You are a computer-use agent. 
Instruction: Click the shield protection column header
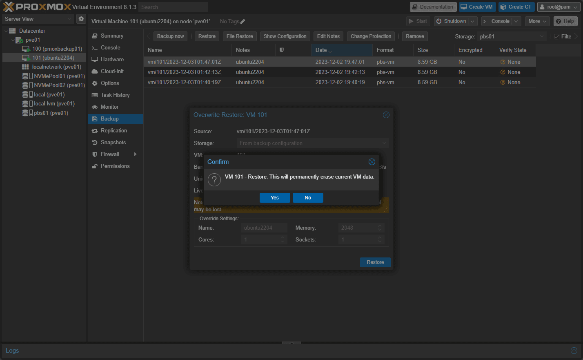click(x=281, y=50)
